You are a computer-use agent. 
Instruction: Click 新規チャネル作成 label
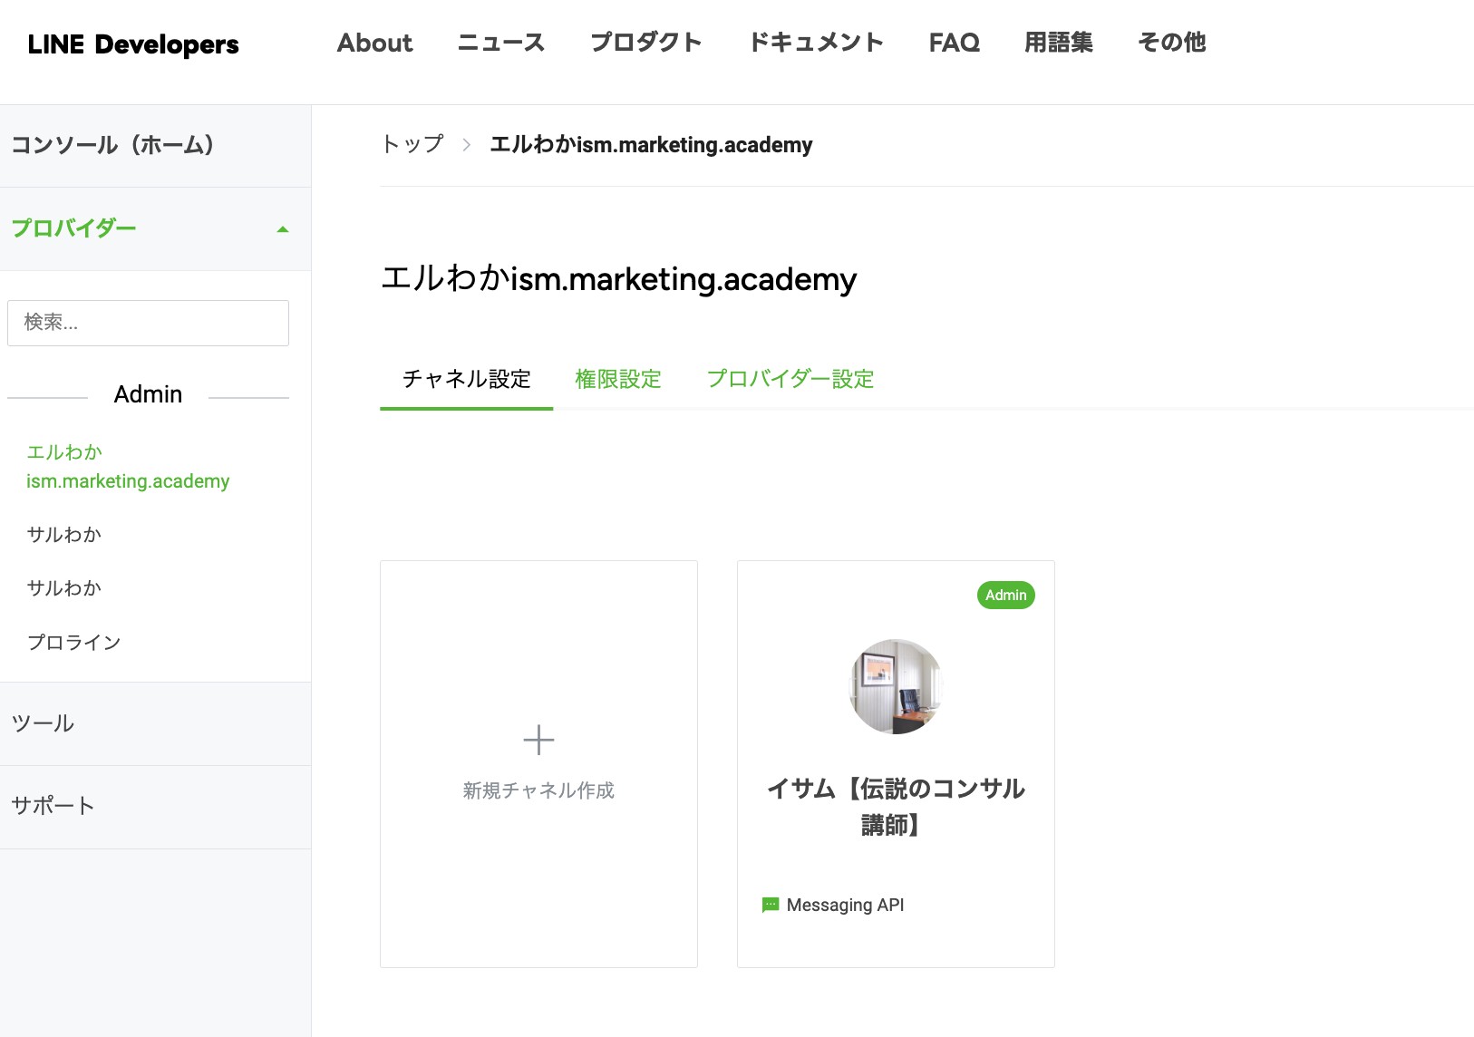point(538,790)
